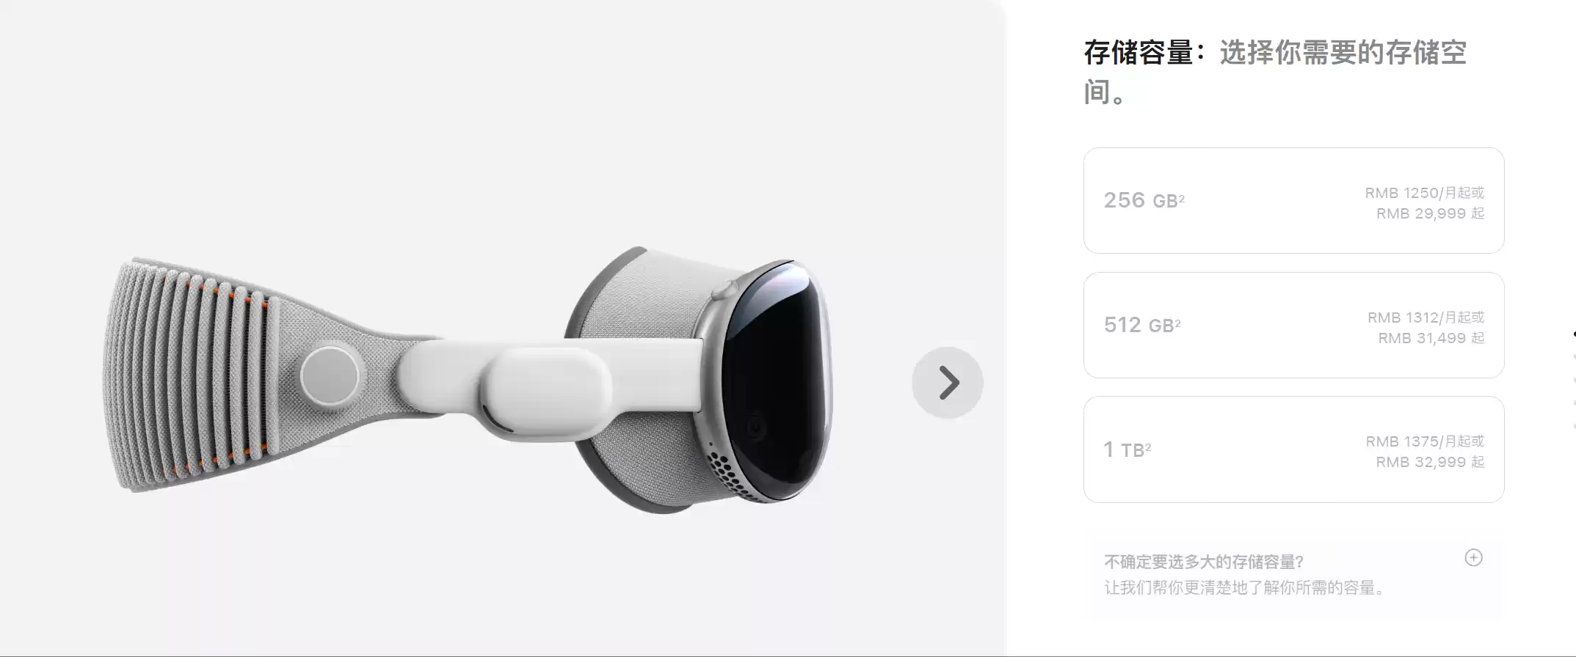Select the 512 GB storage option
The height and width of the screenshot is (657, 1576).
(x=1293, y=326)
